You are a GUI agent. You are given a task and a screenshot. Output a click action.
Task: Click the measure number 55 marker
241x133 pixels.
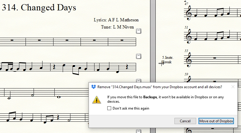click(186, 51)
